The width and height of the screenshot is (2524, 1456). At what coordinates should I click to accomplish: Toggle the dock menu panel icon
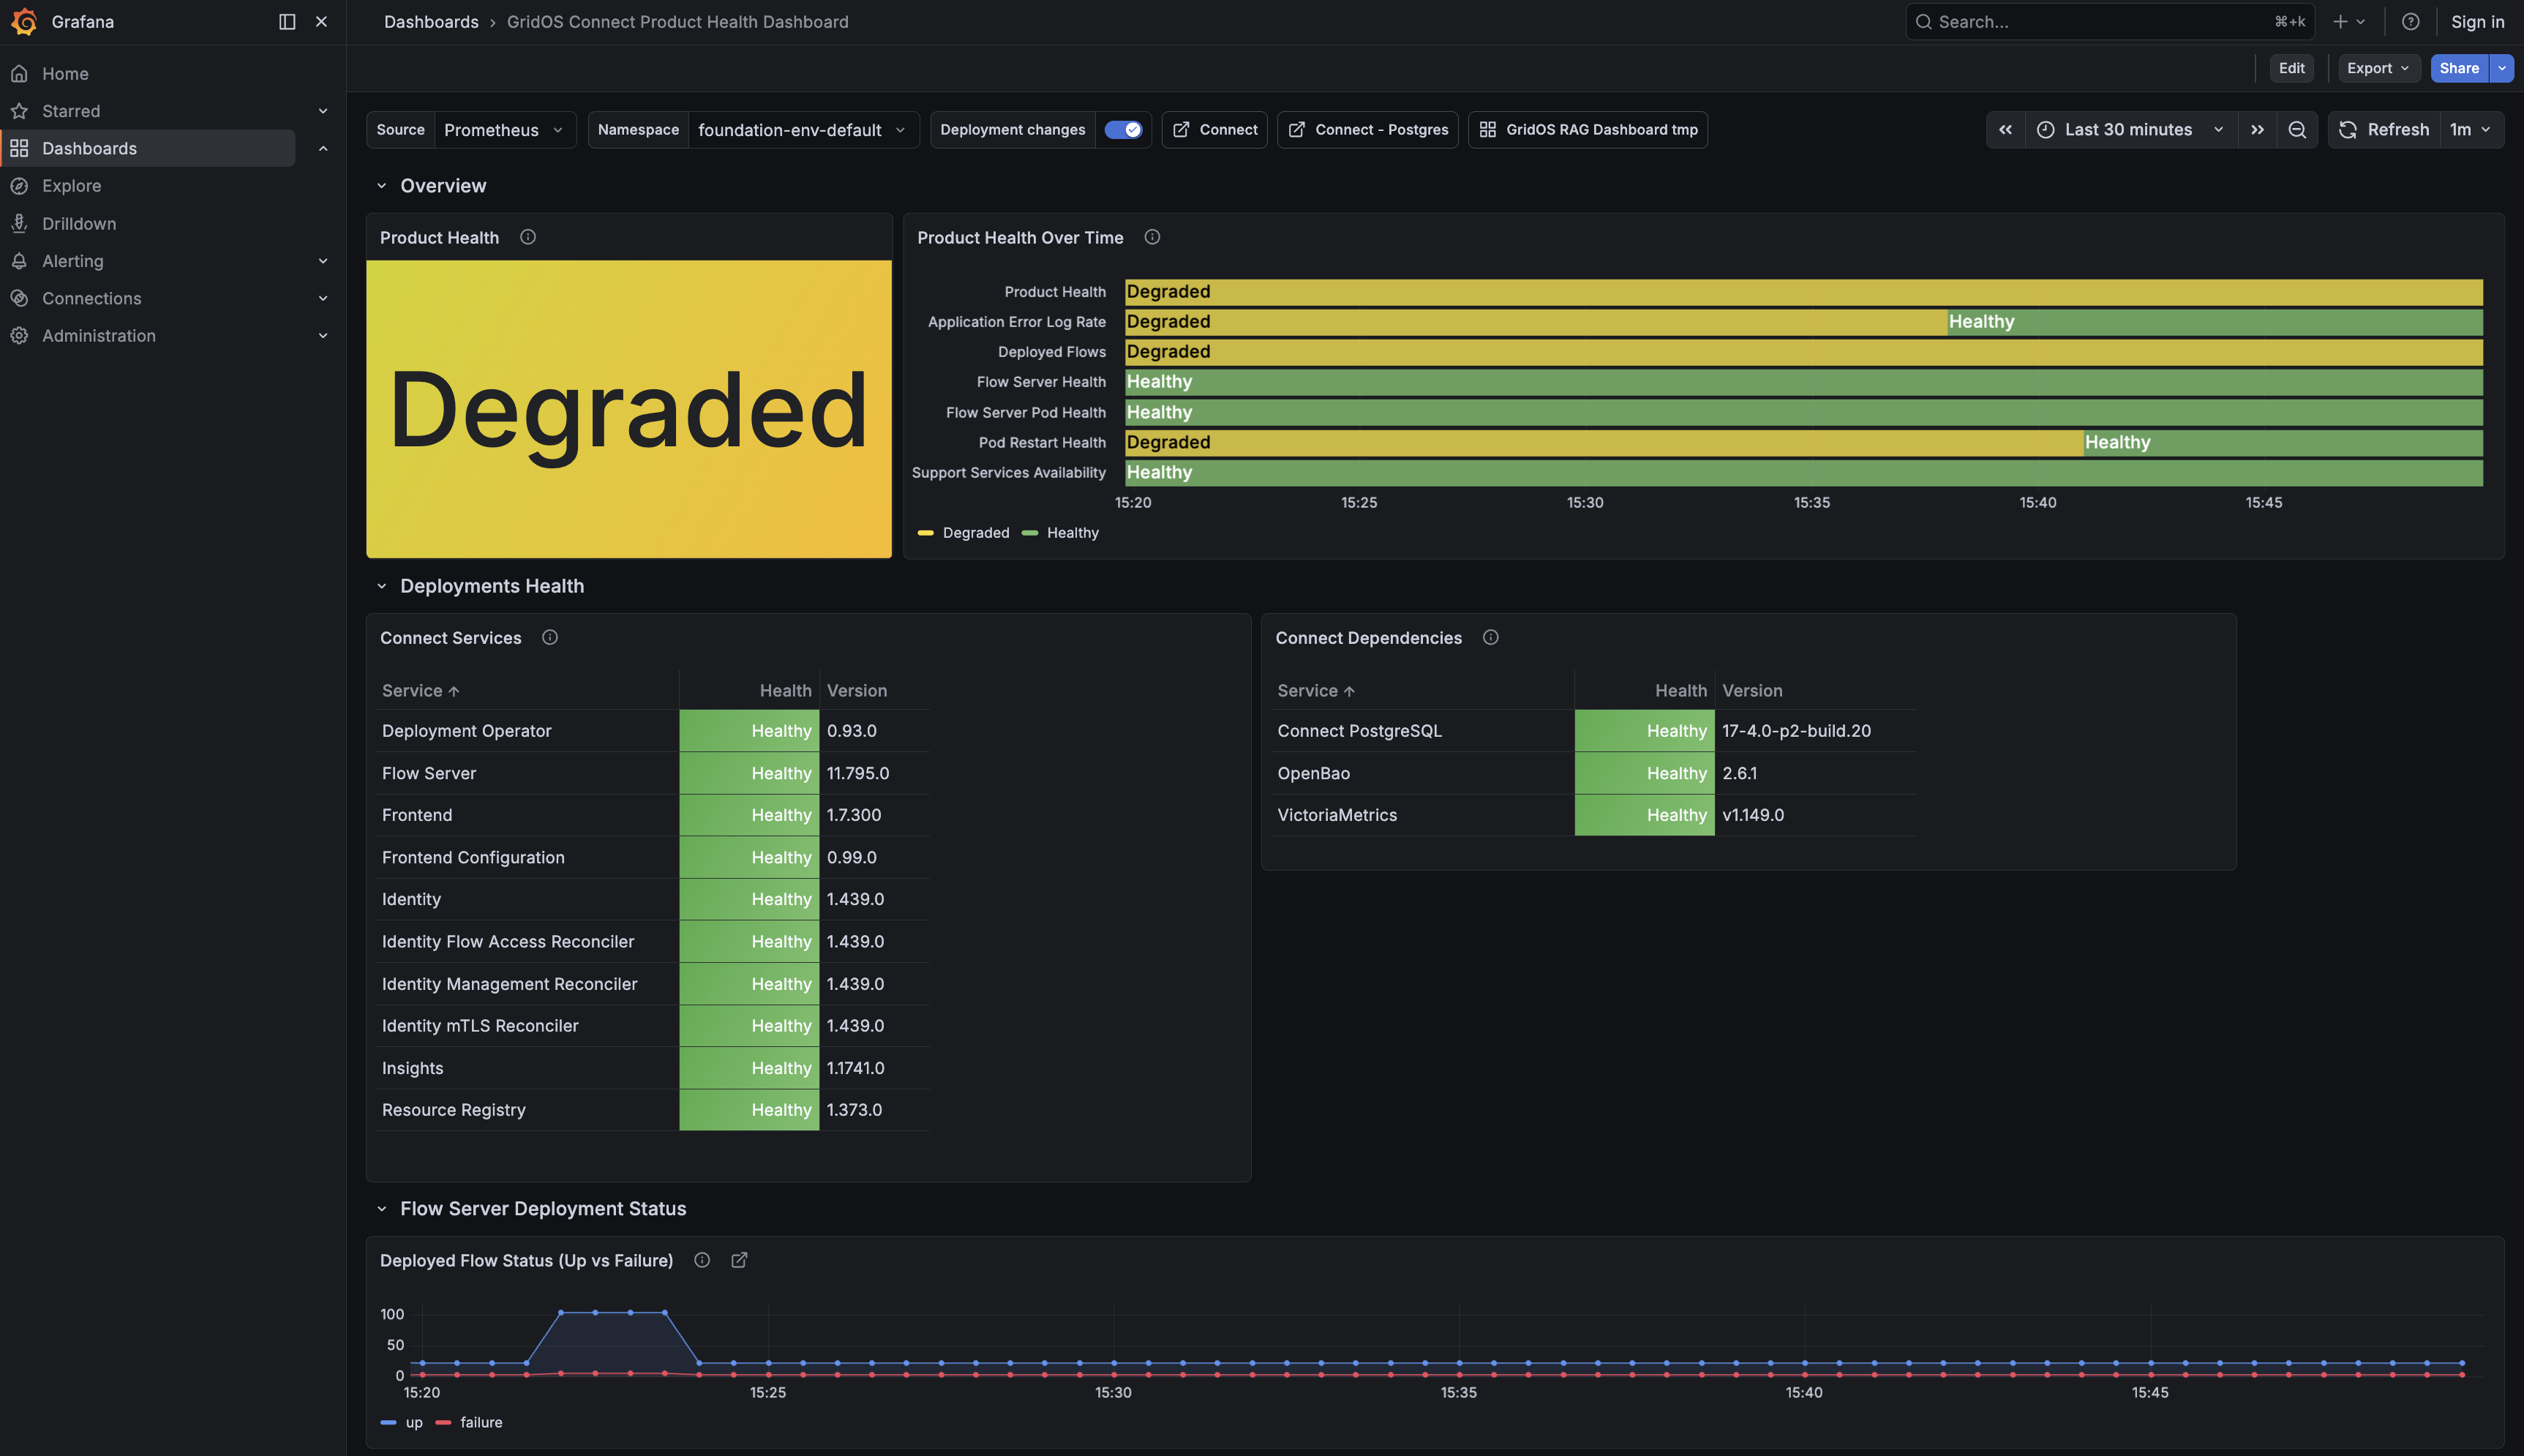[287, 21]
